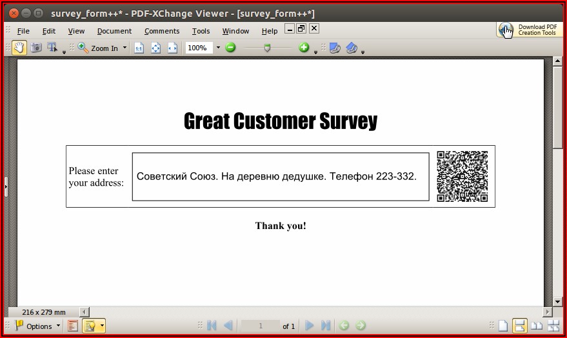Image resolution: width=567 pixels, height=338 pixels.
Task: Enable single page layout
Action: point(502,326)
